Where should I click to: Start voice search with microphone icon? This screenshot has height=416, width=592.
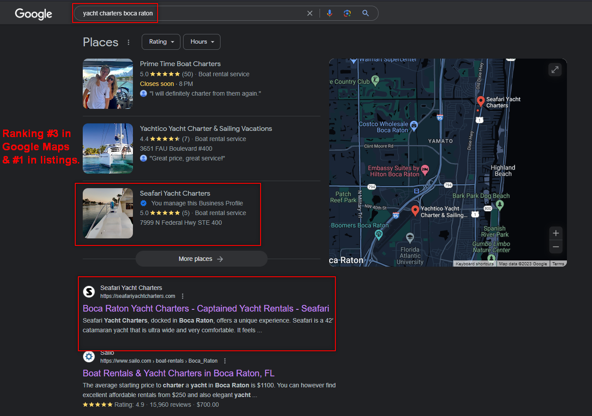(329, 13)
